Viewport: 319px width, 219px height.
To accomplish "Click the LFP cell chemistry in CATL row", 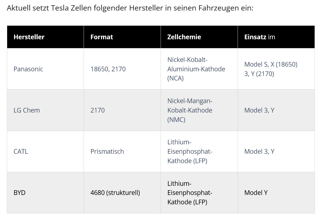I will tap(190, 151).
